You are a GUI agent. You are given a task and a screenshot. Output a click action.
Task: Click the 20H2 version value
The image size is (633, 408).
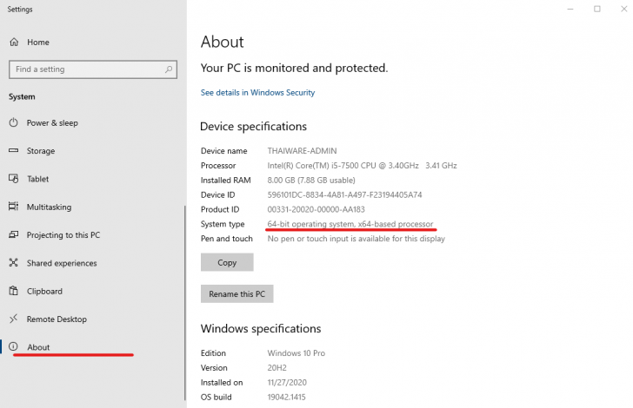pos(277,368)
